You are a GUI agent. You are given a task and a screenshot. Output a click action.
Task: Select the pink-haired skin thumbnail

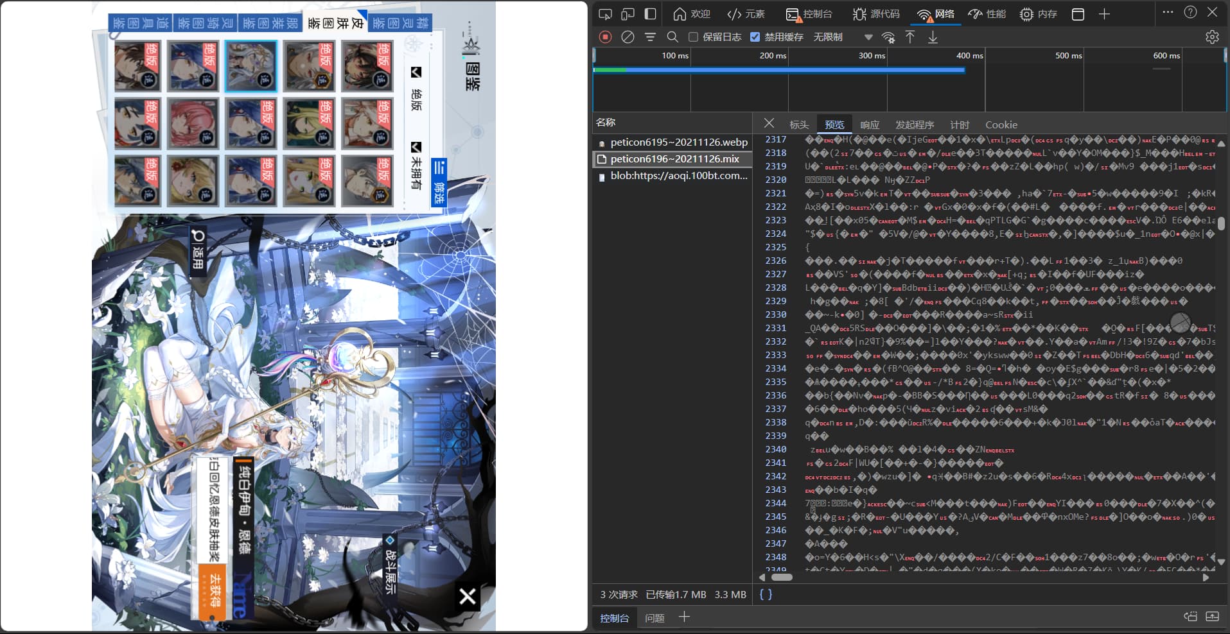point(193,123)
